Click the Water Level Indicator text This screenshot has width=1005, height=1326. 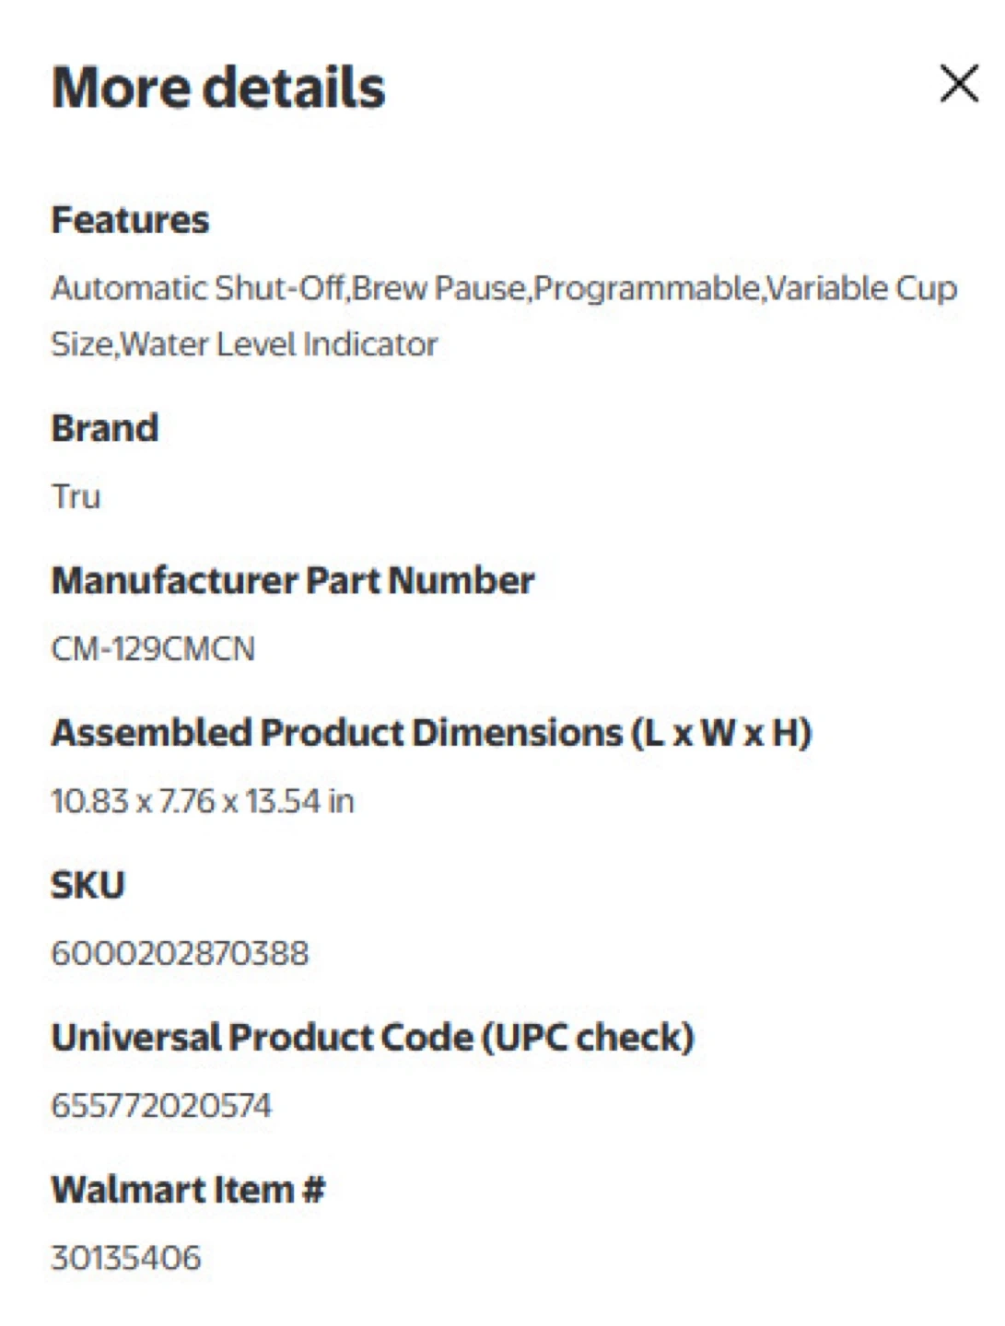point(279,344)
